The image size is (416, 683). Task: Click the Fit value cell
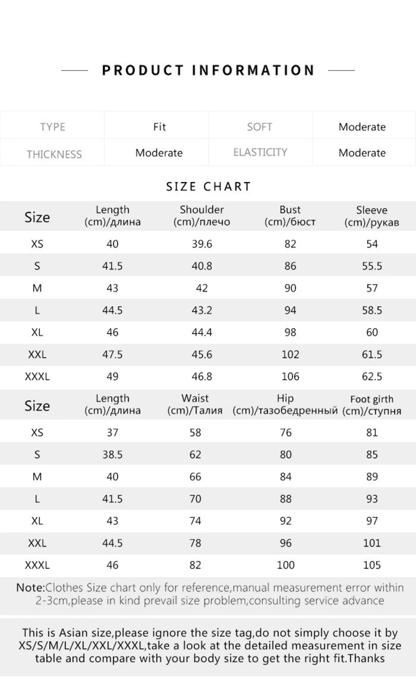(x=159, y=127)
